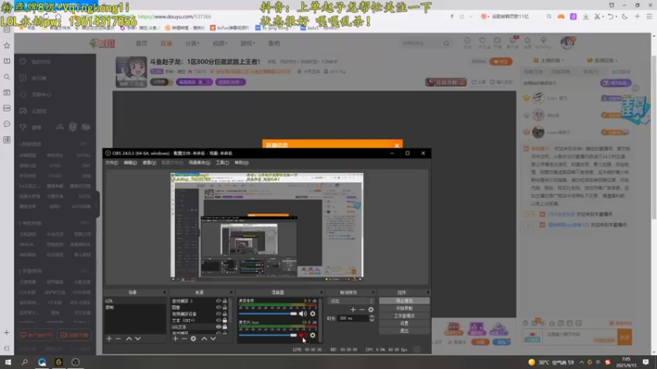Unmute Mic/Aux red speaker icon

coord(302,335)
